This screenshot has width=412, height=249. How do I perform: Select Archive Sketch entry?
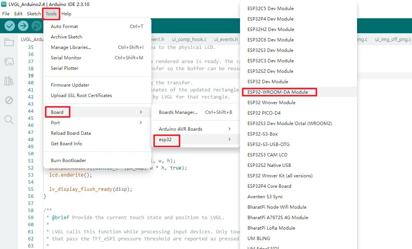(97, 37)
